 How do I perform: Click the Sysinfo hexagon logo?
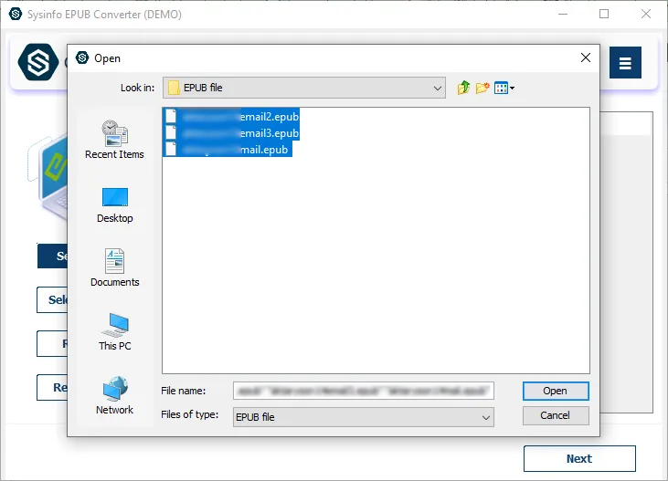pos(37,62)
